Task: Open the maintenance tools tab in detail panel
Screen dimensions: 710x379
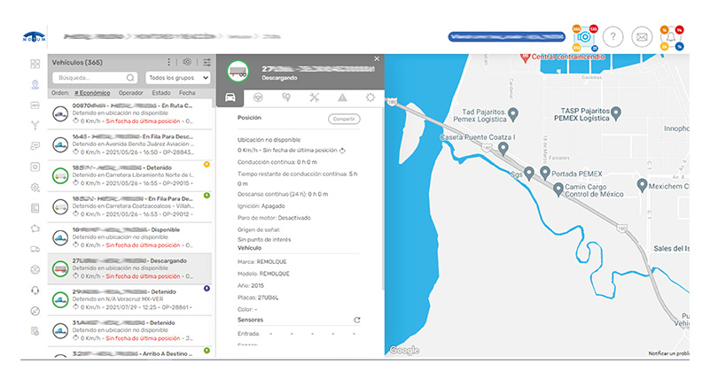Action: coord(315,97)
